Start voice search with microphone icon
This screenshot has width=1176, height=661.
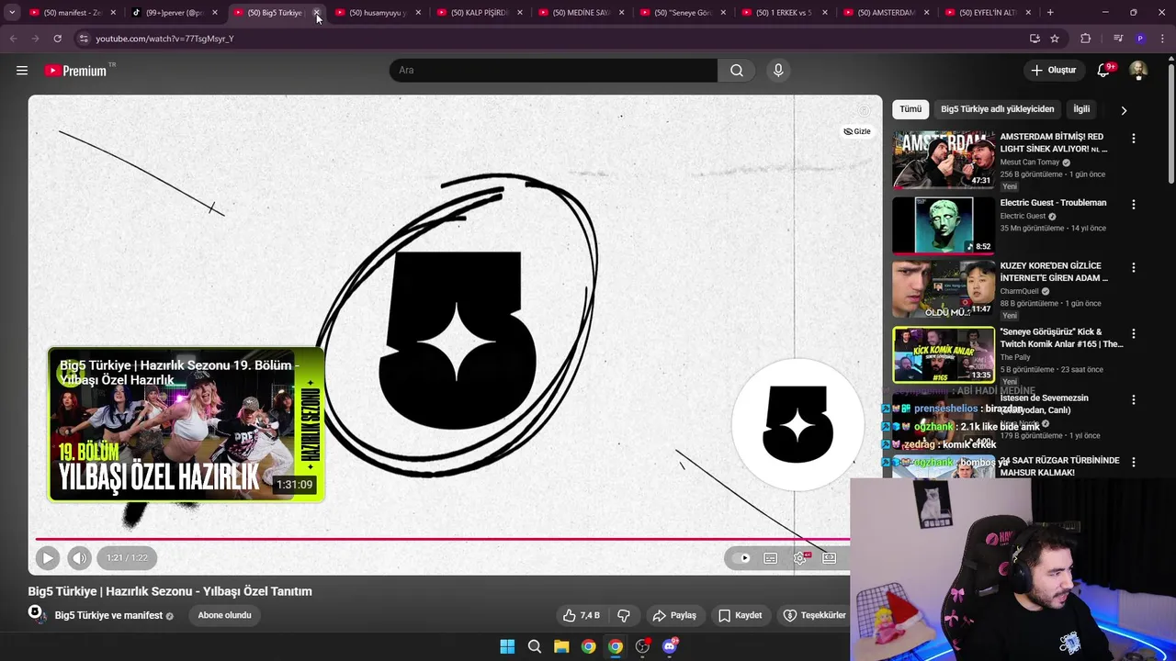[778, 71]
